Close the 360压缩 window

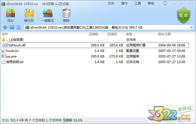click(191, 3)
